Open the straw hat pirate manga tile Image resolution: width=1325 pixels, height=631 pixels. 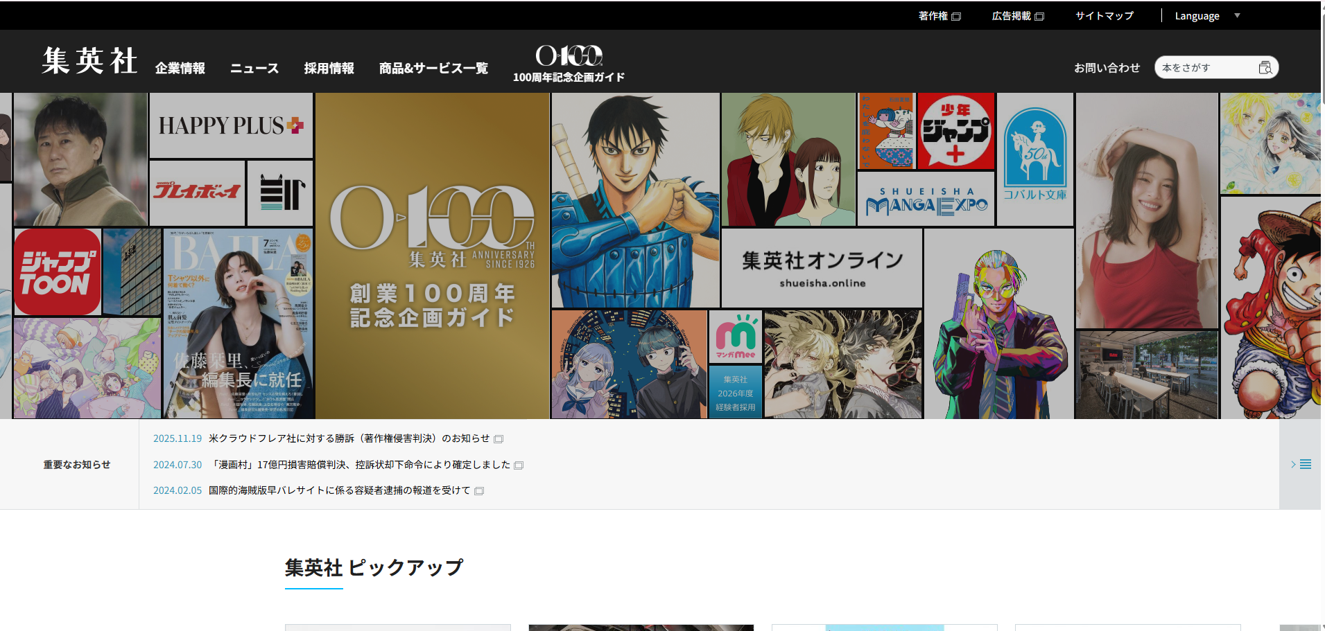pos(1271,308)
